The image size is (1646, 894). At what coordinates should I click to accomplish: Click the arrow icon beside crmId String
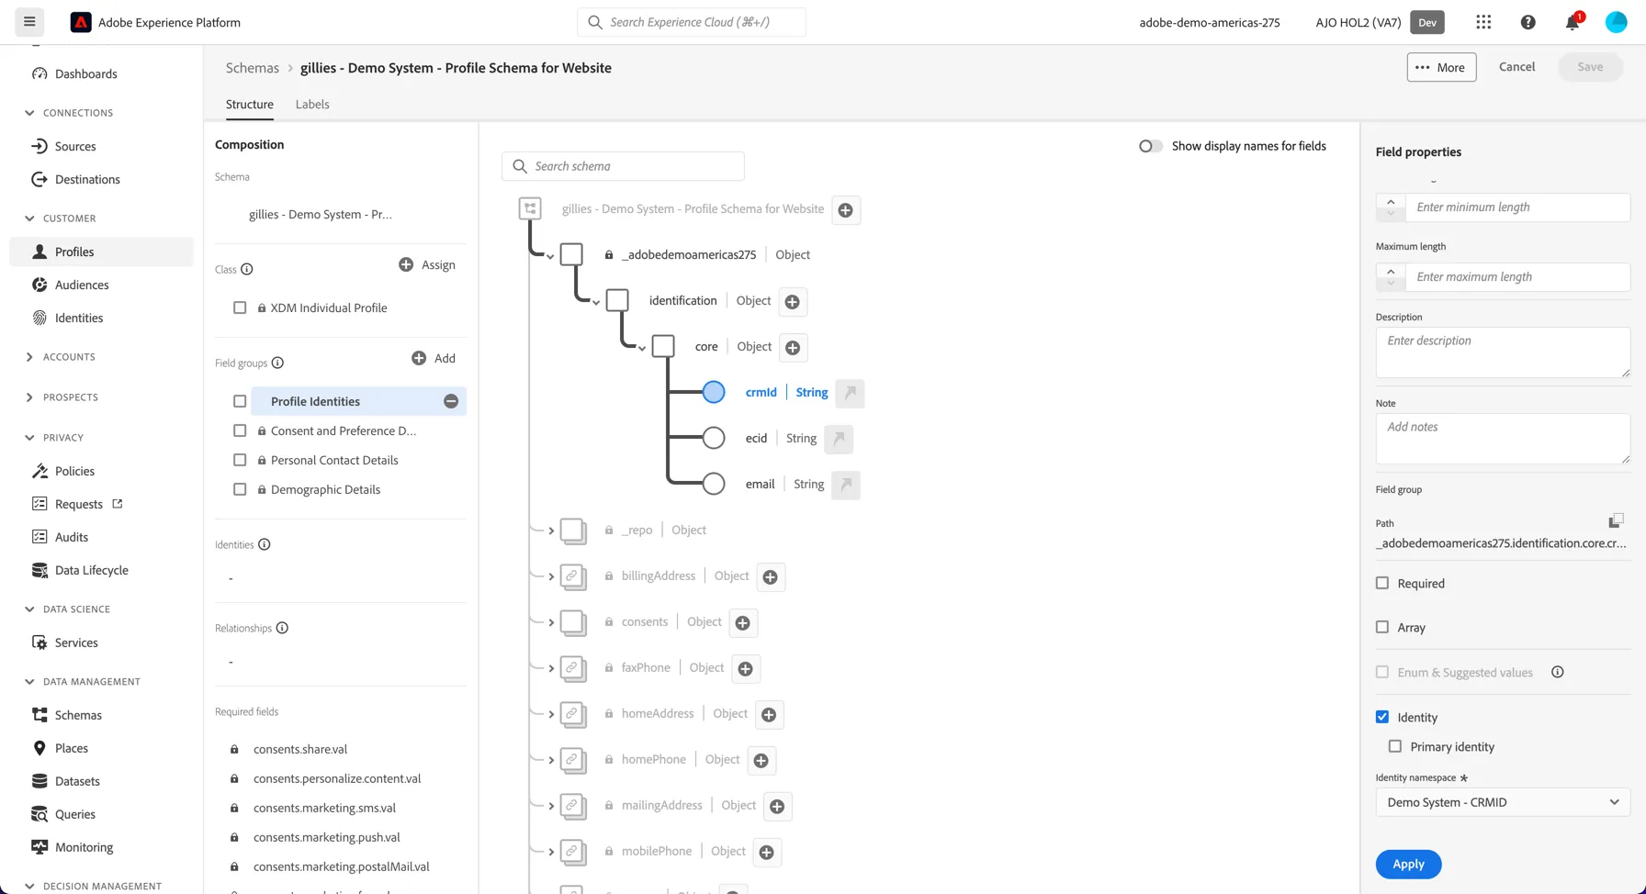[x=851, y=393]
